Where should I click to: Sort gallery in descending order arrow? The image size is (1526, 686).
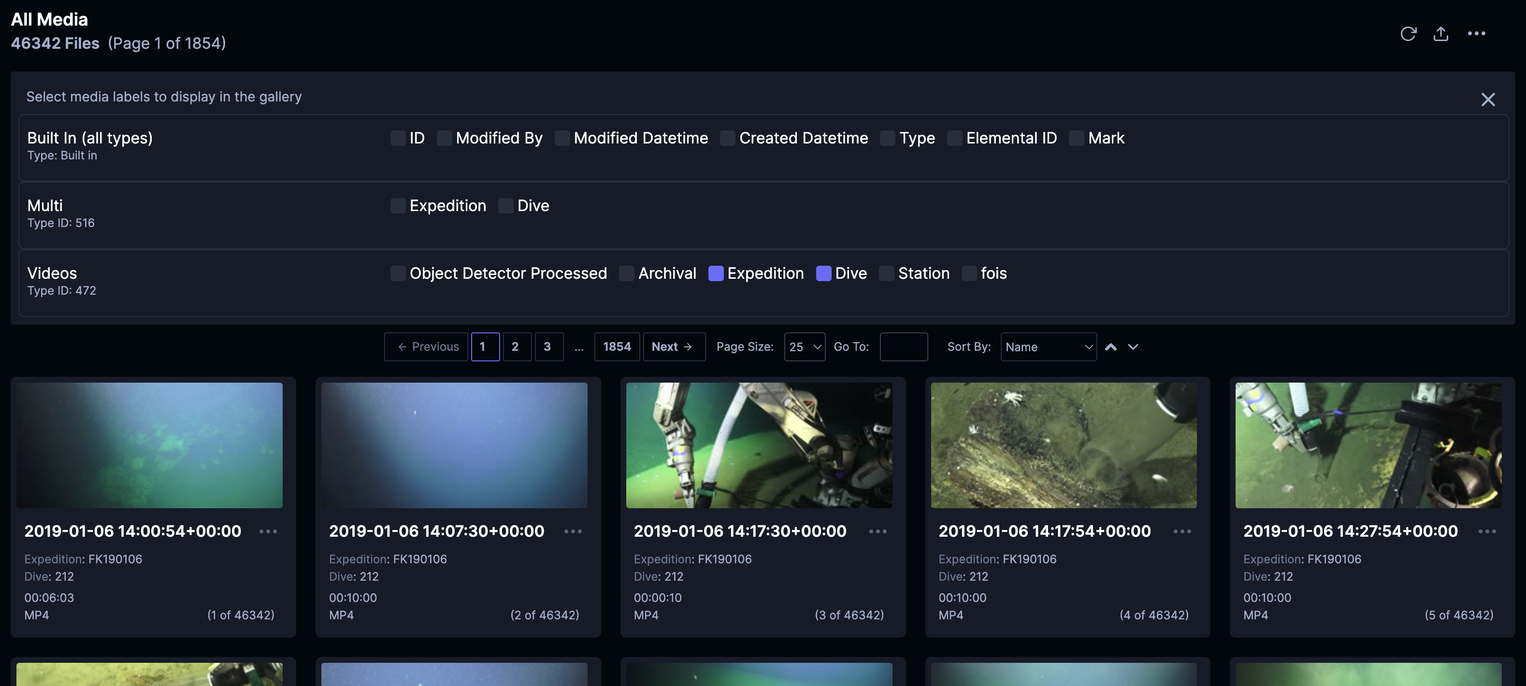click(1133, 346)
